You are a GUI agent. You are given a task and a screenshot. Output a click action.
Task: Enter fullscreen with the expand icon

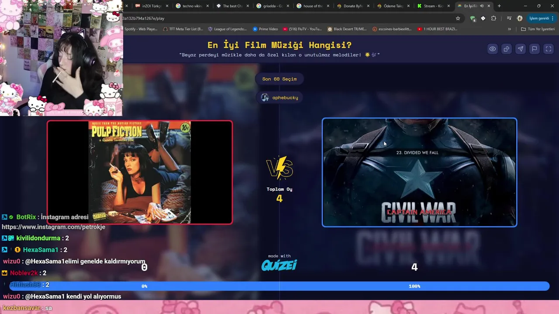548,49
